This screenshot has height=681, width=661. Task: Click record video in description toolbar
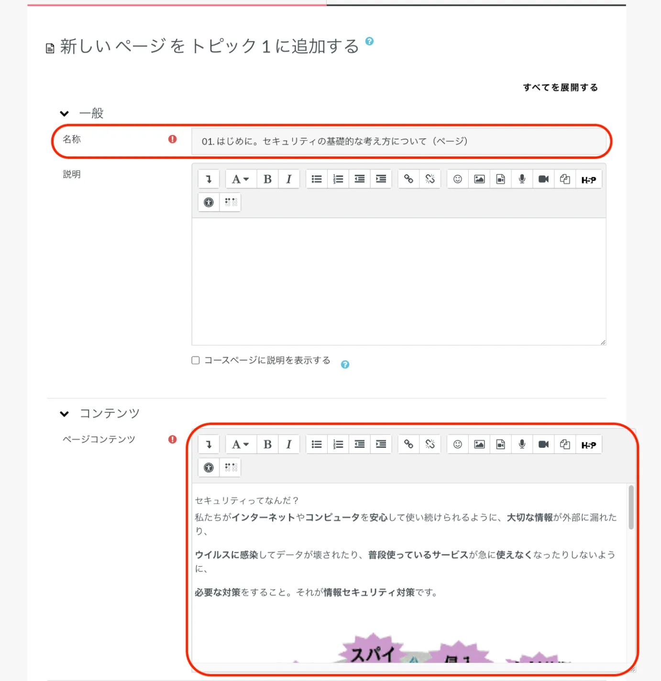point(543,179)
